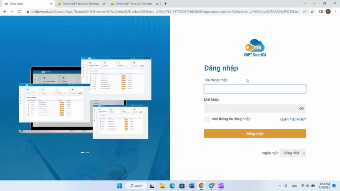Open the battery status tray icon
This screenshot has width=340, height=191.
tap(313, 186)
